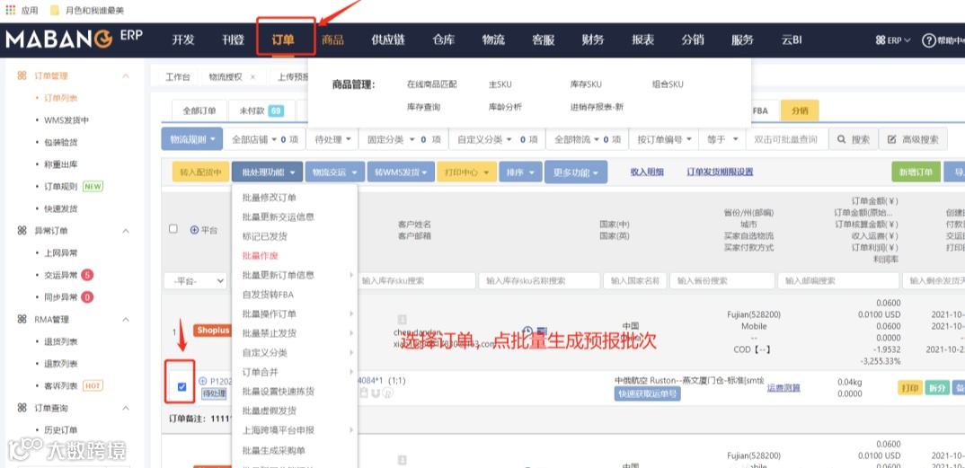Screen dimensions: 965x468
Task: Open the 更多功能 dropdown button
Action: click(x=575, y=172)
